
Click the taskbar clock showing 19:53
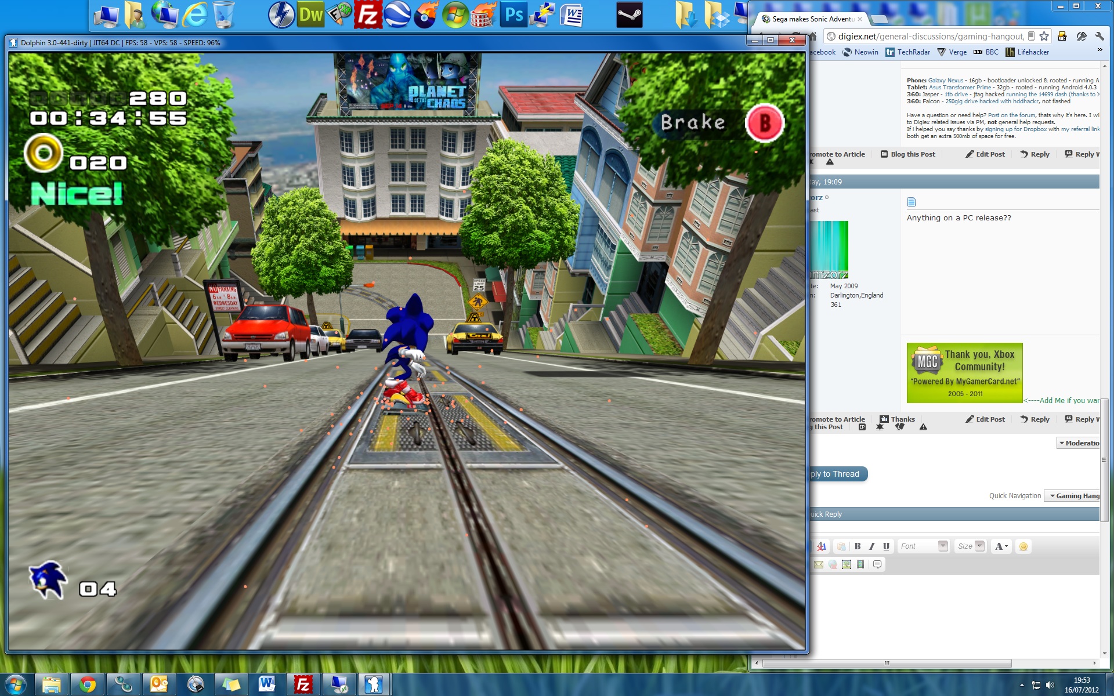(x=1082, y=685)
